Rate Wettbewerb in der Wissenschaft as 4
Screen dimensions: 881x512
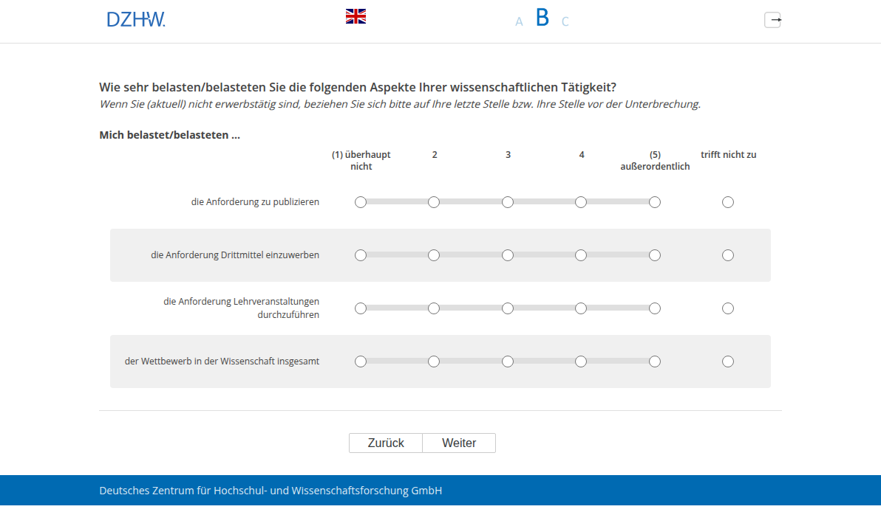[581, 361]
